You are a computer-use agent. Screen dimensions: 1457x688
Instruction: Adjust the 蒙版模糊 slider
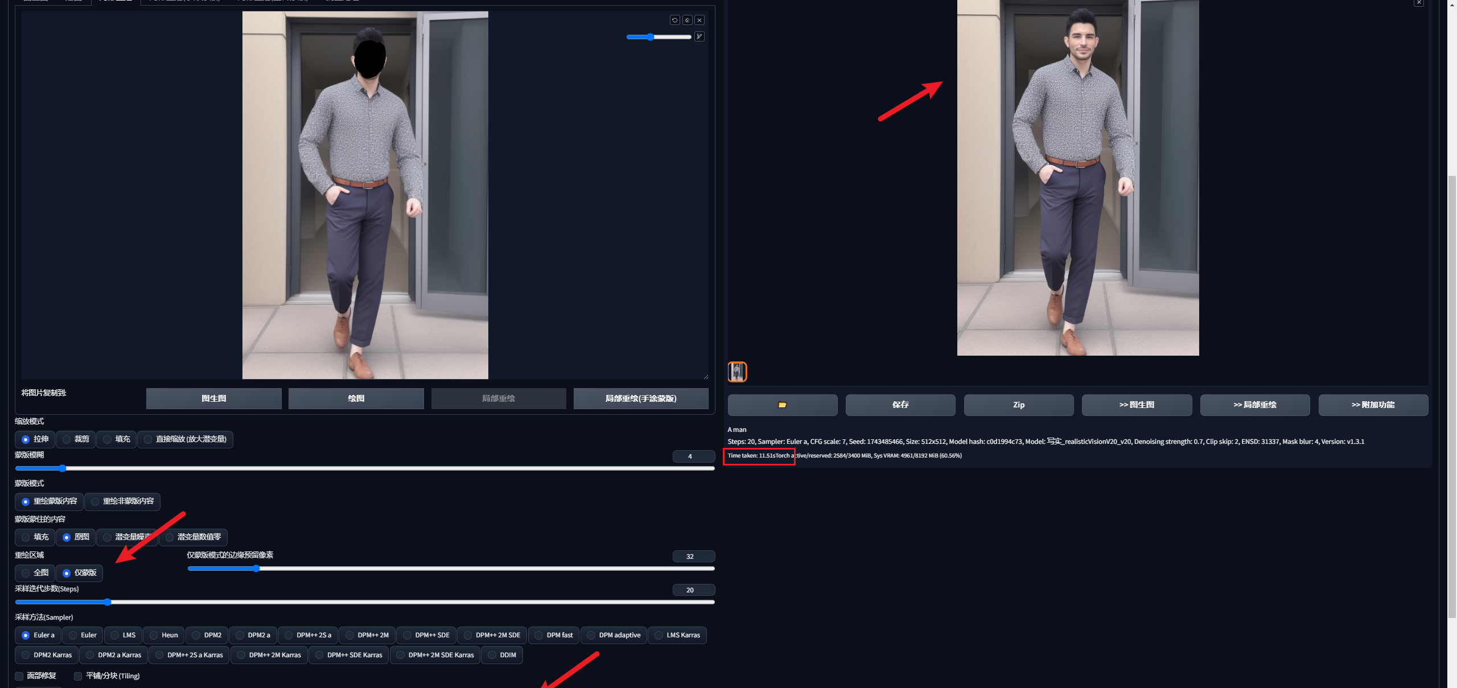[x=364, y=468]
